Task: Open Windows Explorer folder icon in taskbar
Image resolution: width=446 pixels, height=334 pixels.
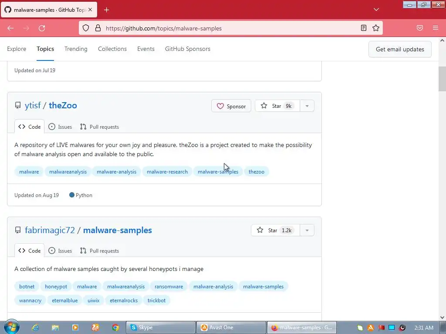Action: pyautogui.click(x=55, y=327)
